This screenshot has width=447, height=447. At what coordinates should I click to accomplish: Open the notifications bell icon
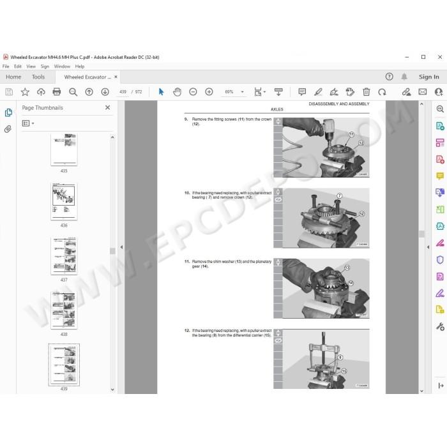pyautogui.click(x=404, y=77)
